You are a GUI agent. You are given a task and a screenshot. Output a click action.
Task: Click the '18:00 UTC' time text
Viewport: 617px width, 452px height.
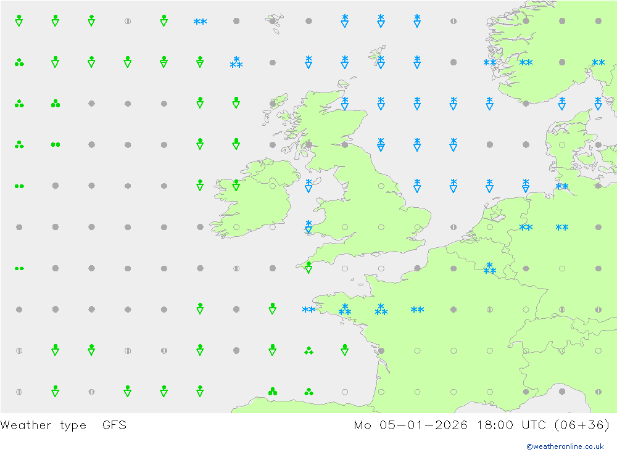click(x=511, y=425)
